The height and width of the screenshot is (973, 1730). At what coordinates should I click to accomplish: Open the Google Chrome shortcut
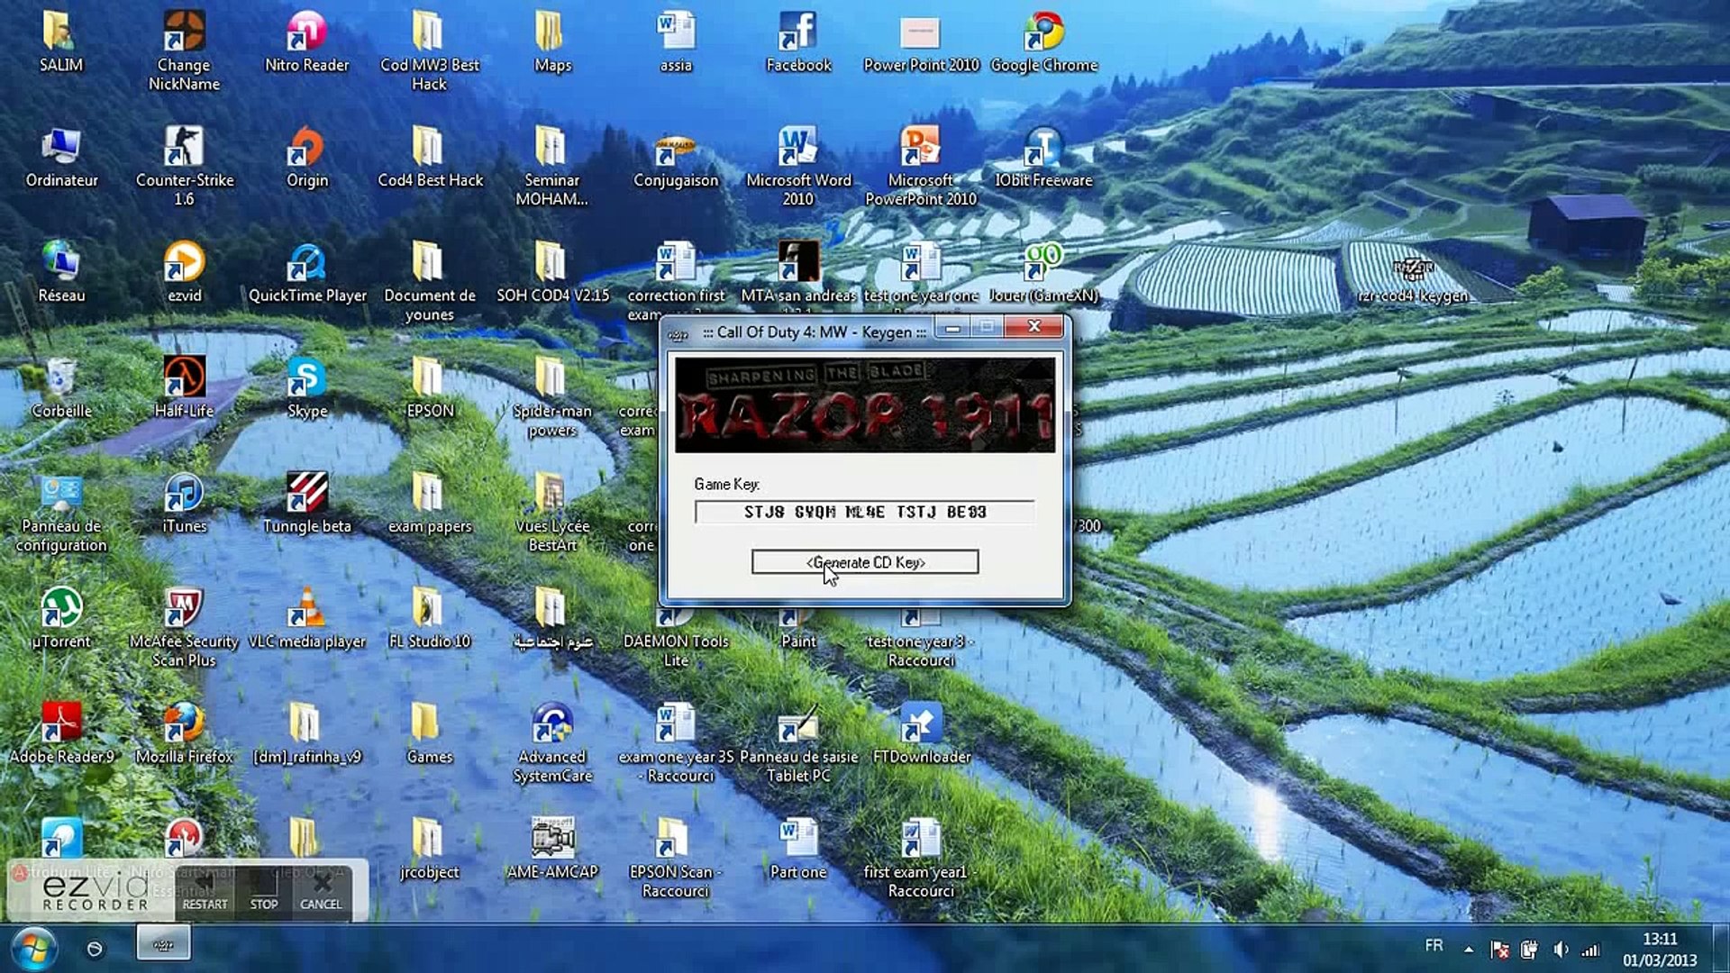click(1043, 41)
